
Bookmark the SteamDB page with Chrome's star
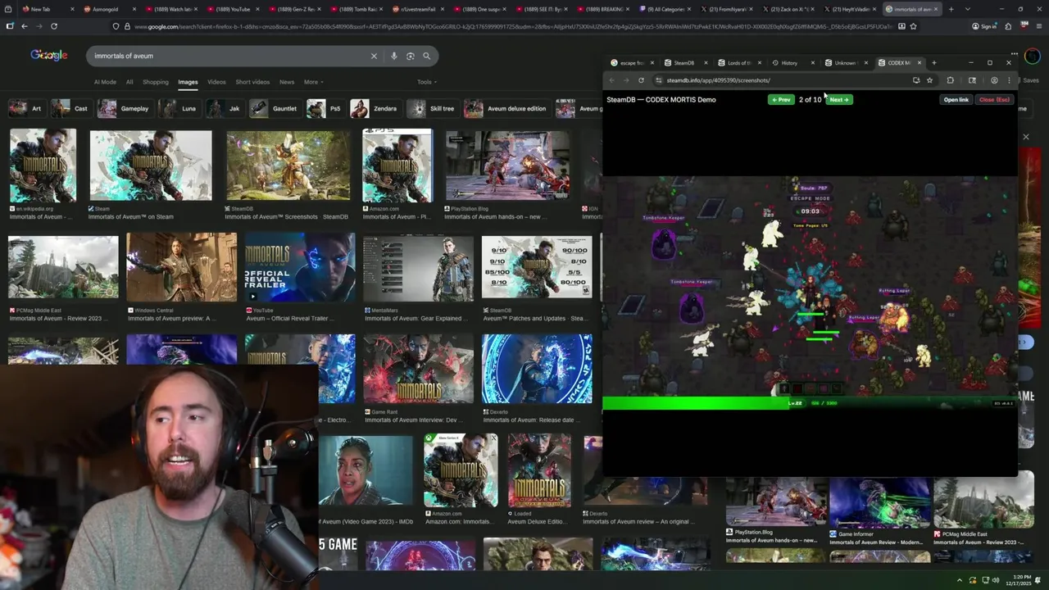tap(929, 80)
